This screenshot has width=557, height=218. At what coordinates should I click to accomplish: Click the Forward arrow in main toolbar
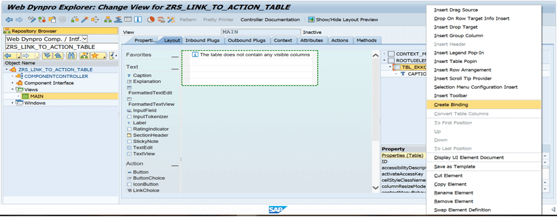tap(19, 20)
